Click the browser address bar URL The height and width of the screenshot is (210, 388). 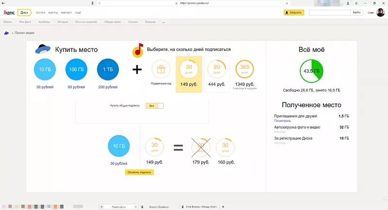(194, 3)
